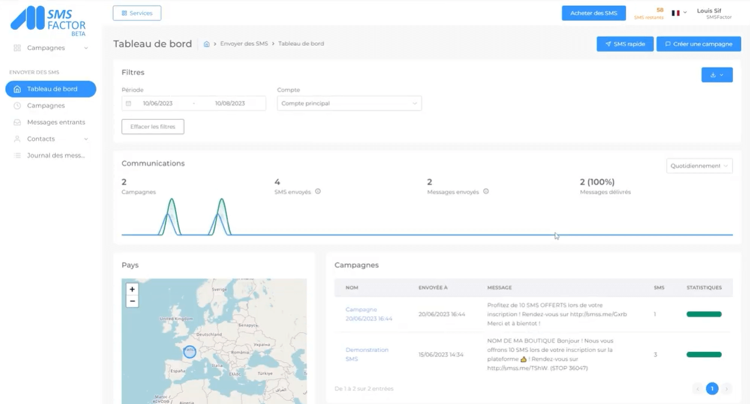
Task: Click the info icon beside SMS envoyés
Action: click(x=318, y=191)
